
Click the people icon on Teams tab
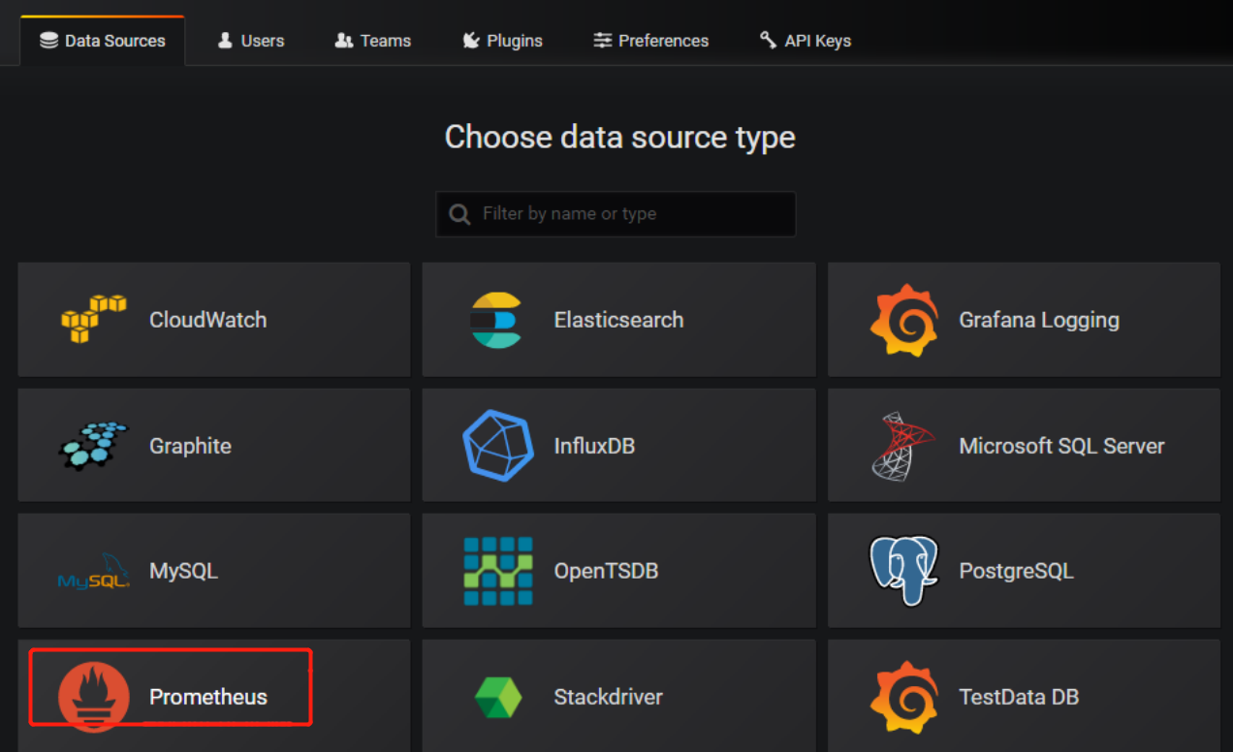click(343, 41)
